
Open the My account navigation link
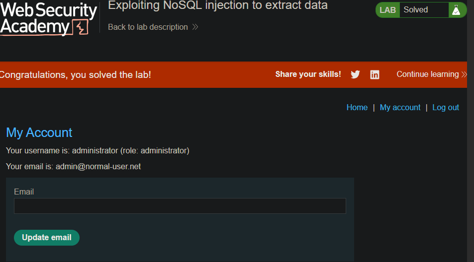point(400,107)
